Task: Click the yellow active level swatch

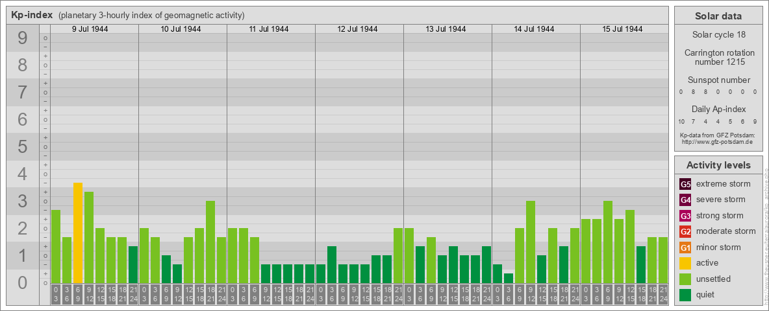Action: pos(685,263)
